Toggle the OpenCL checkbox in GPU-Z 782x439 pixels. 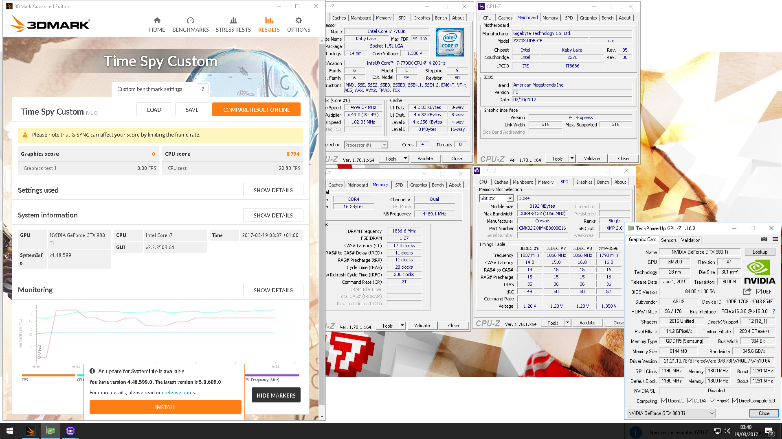point(664,401)
